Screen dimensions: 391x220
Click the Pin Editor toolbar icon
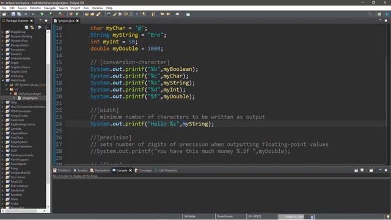pos(188,14)
